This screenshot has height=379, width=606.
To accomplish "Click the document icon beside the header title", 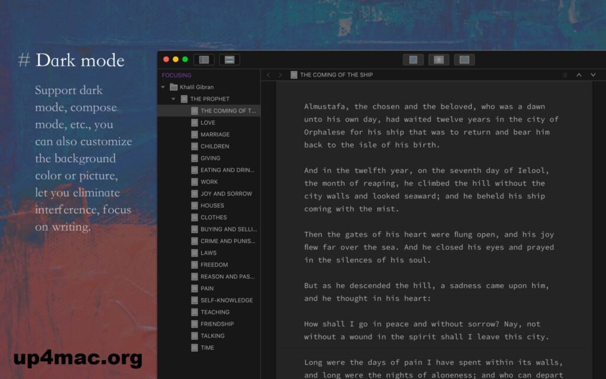I will 294,75.
